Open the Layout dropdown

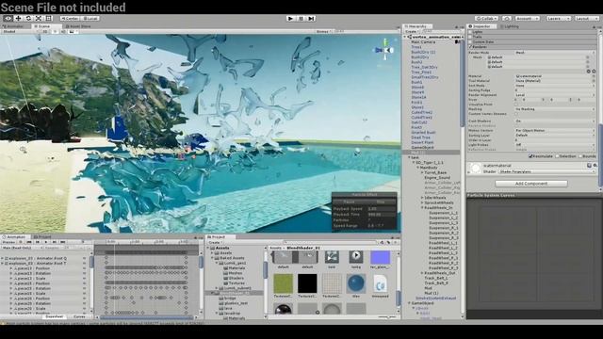(586, 18)
